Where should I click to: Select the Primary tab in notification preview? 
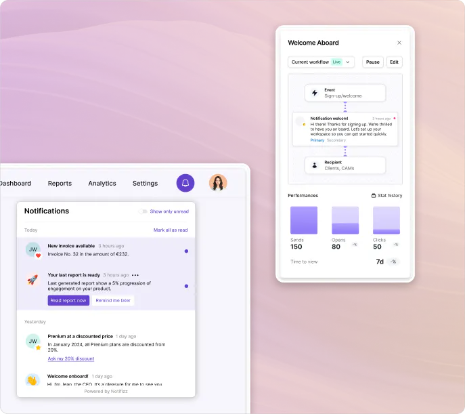point(317,140)
